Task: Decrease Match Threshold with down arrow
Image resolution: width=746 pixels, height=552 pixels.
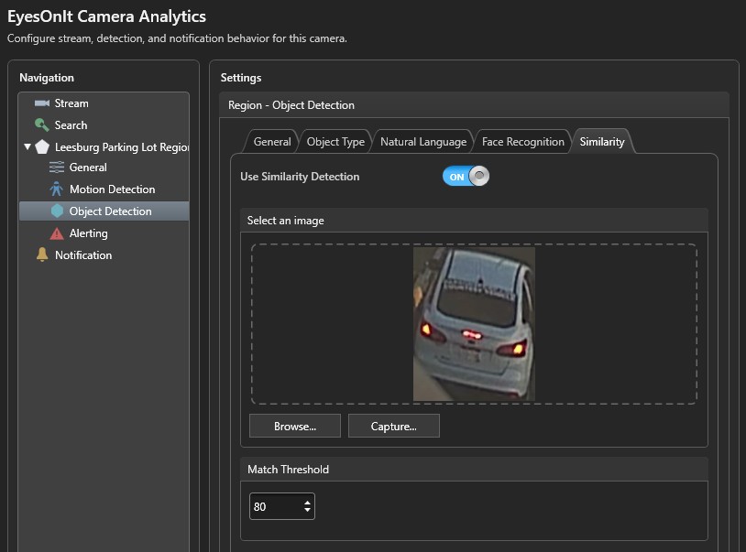Action: coord(307,510)
